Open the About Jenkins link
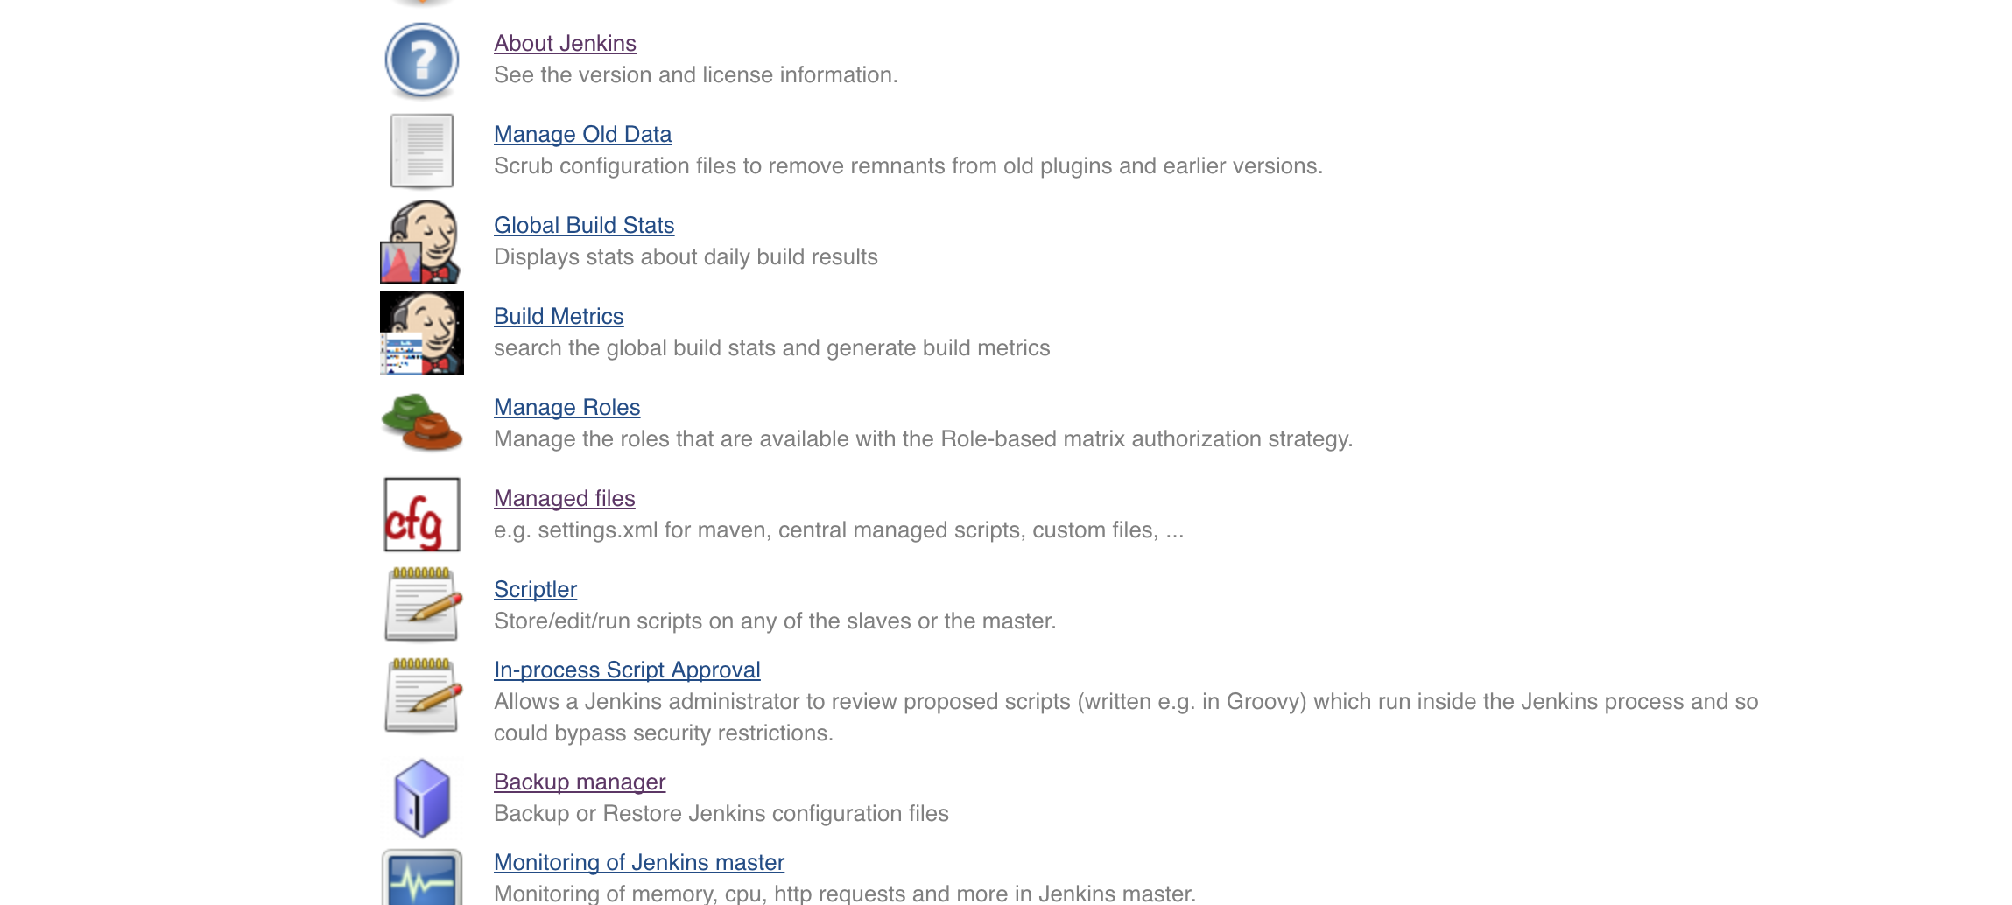2012x905 pixels. tap(565, 43)
